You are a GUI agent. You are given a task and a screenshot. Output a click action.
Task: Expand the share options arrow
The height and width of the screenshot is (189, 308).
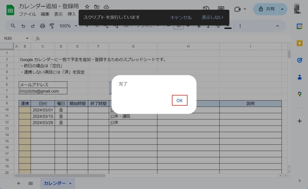click(282, 9)
